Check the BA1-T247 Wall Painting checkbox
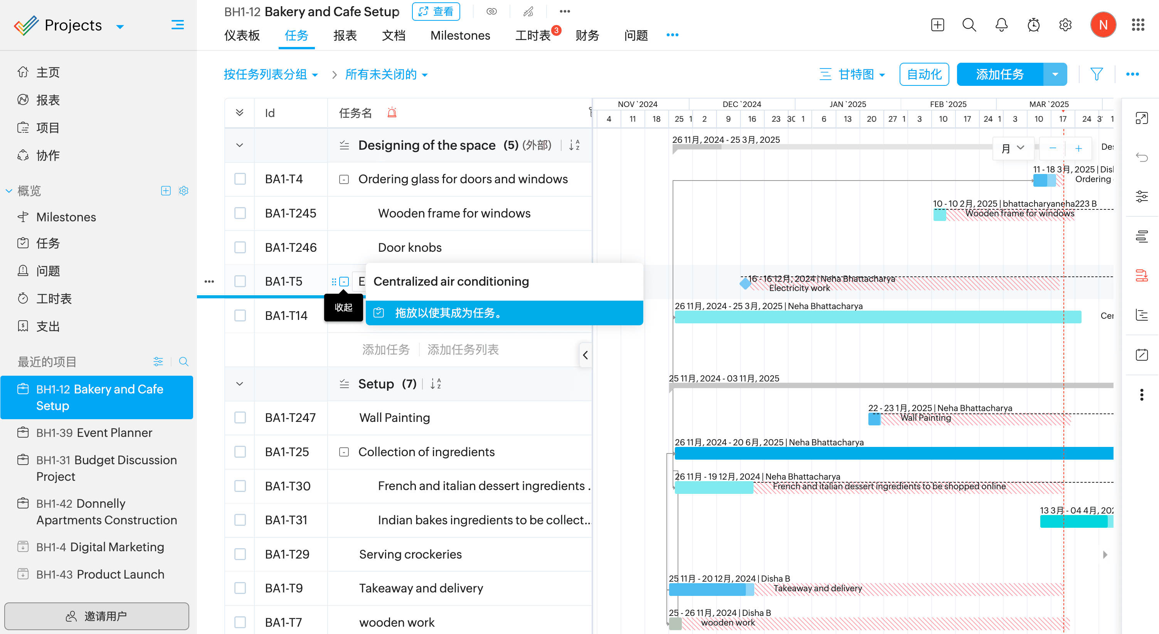 click(x=240, y=417)
